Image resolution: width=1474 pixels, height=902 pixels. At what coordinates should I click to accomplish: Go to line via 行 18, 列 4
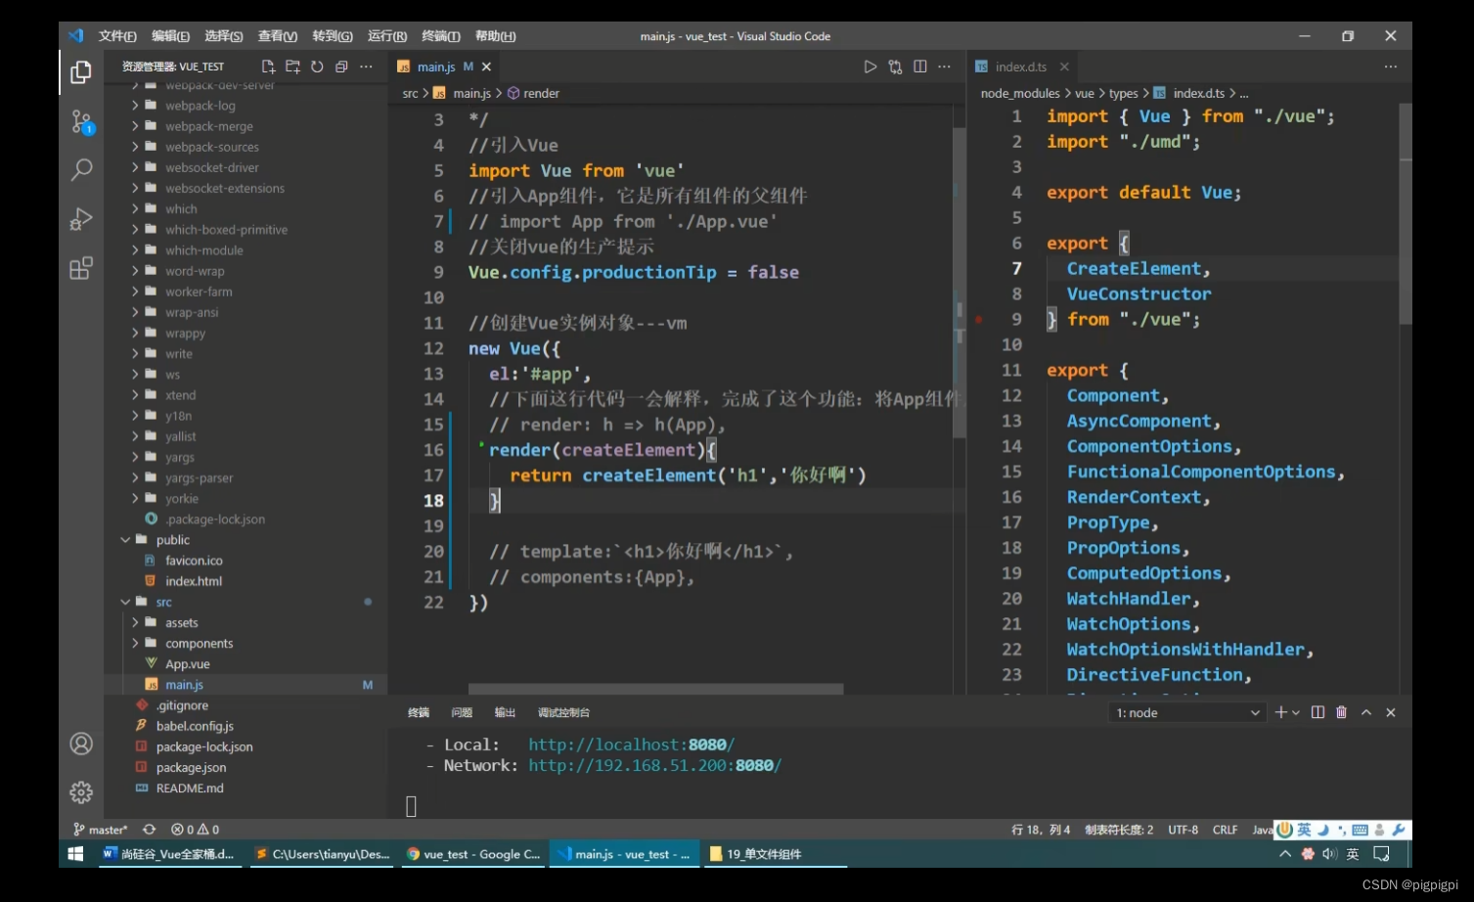point(1041,829)
